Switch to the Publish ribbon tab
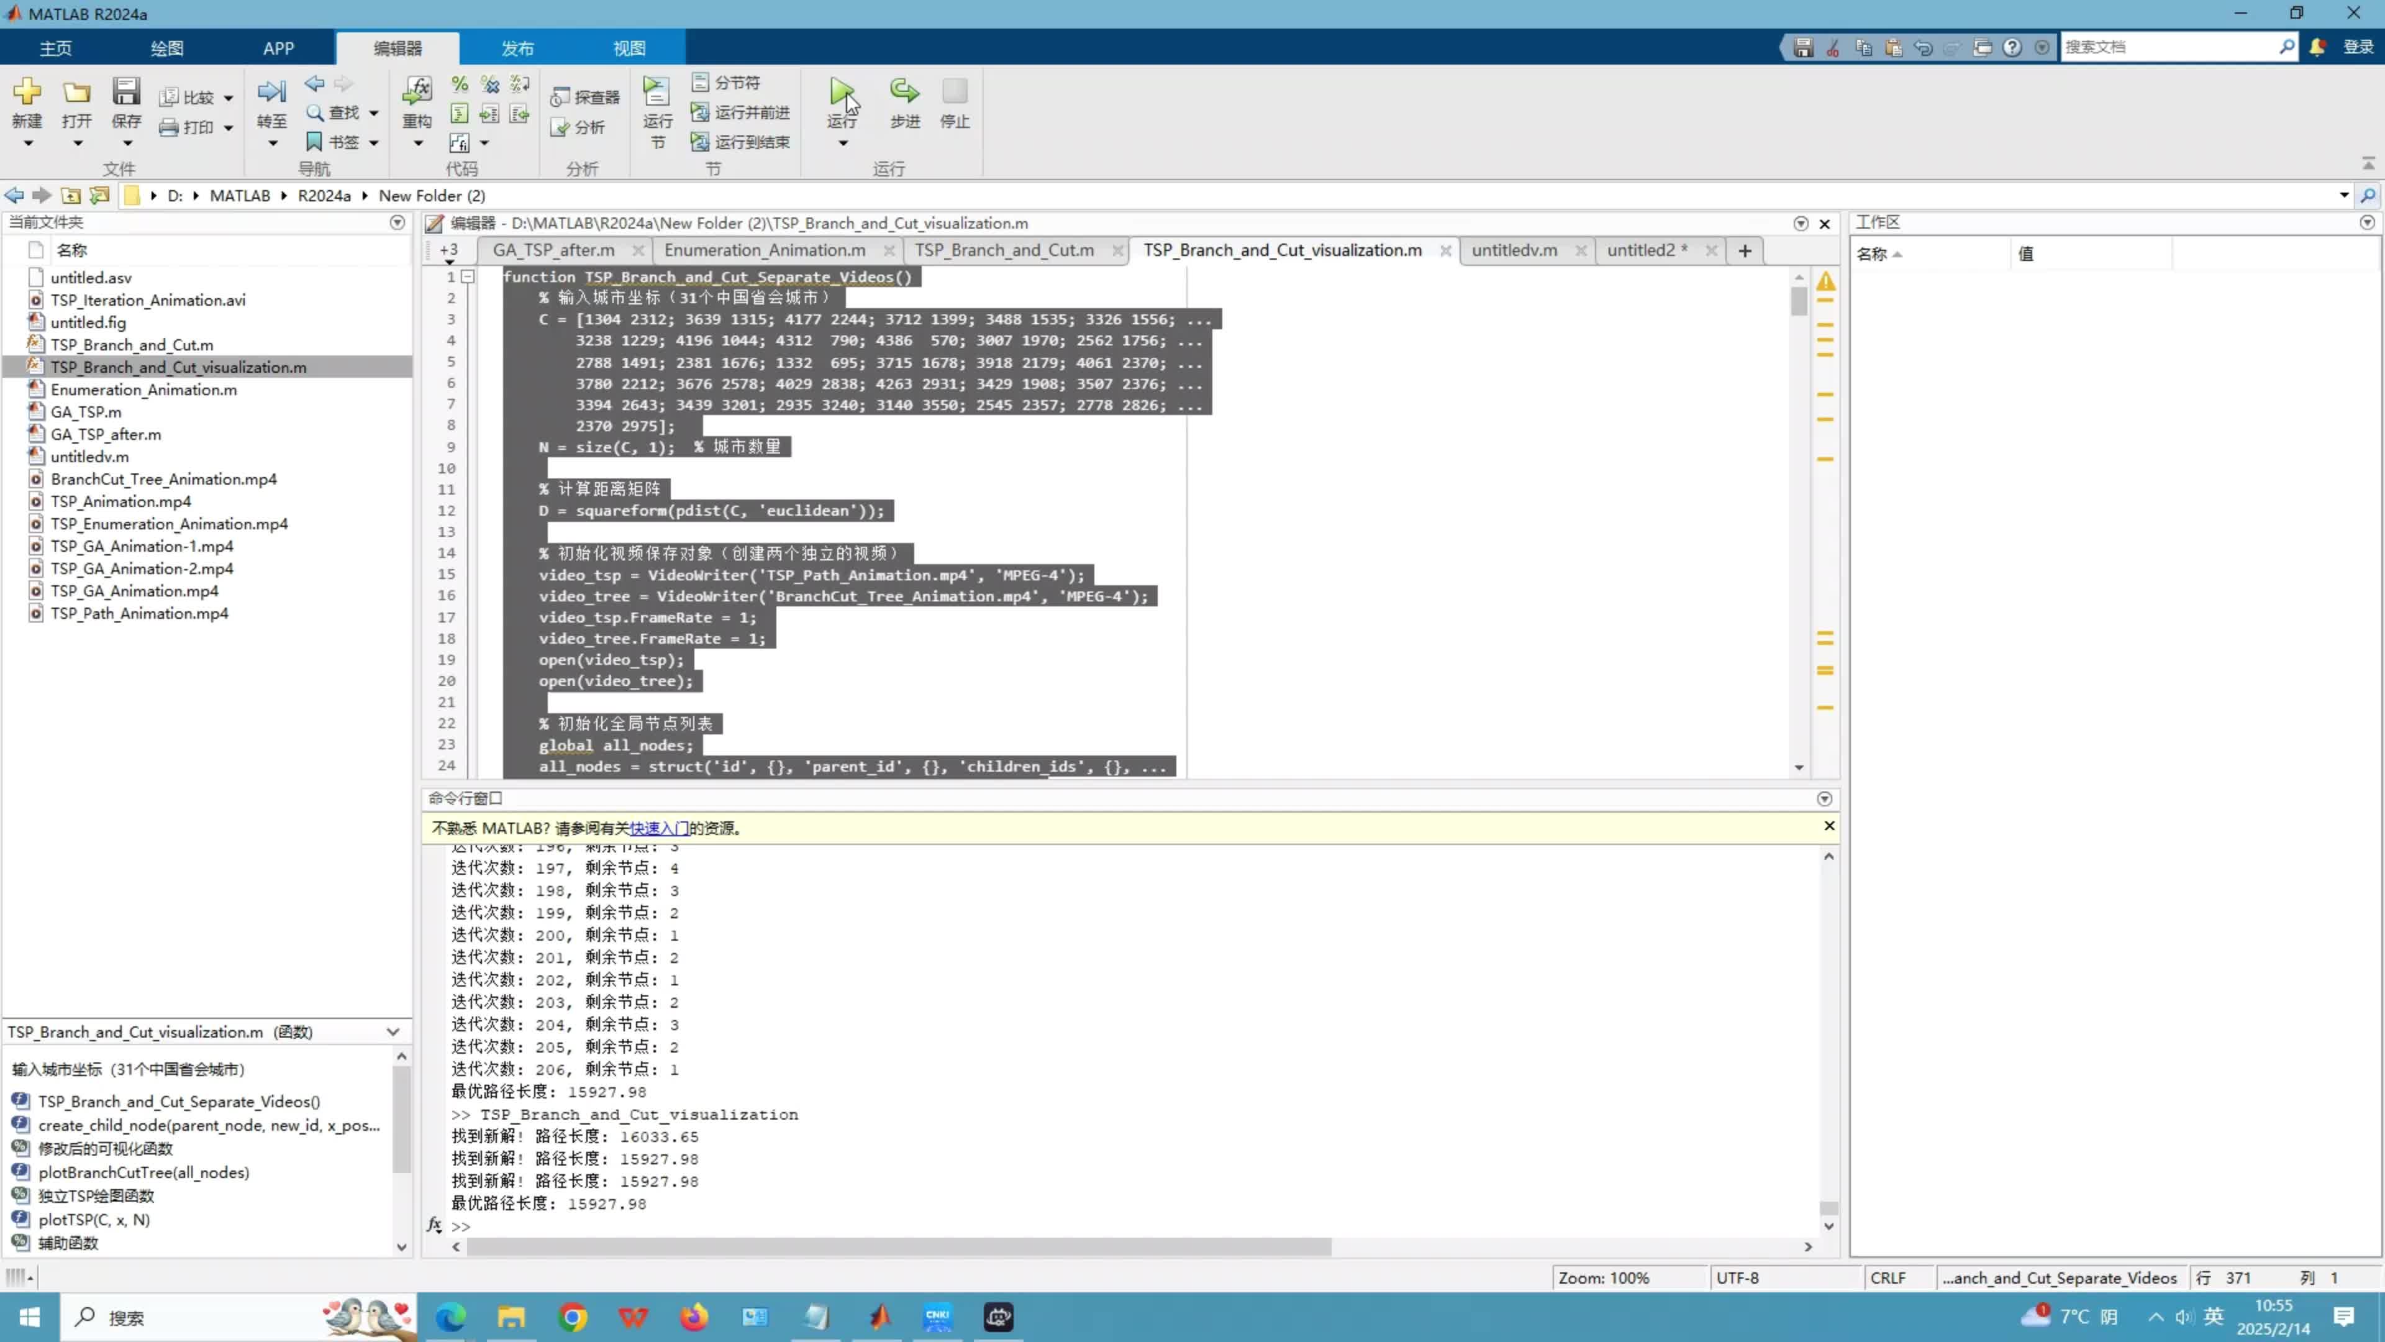 tap(517, 48)
